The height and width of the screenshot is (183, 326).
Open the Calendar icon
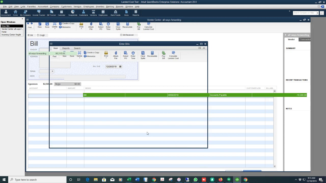tap(61, 13)
